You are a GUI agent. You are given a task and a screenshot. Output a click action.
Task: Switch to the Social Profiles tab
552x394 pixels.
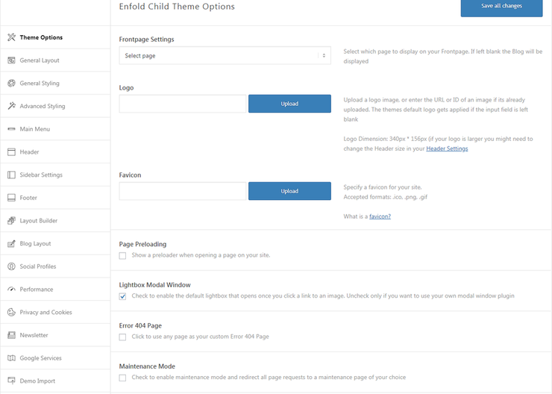point(38,266)
